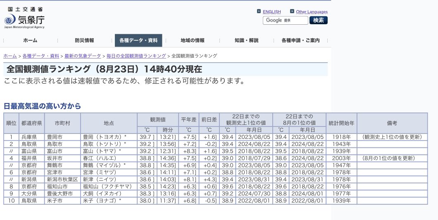Select the 鳥取（トットリ） station cell
The height and width of the screenshot is (220, 438).
tap(109, 144)
